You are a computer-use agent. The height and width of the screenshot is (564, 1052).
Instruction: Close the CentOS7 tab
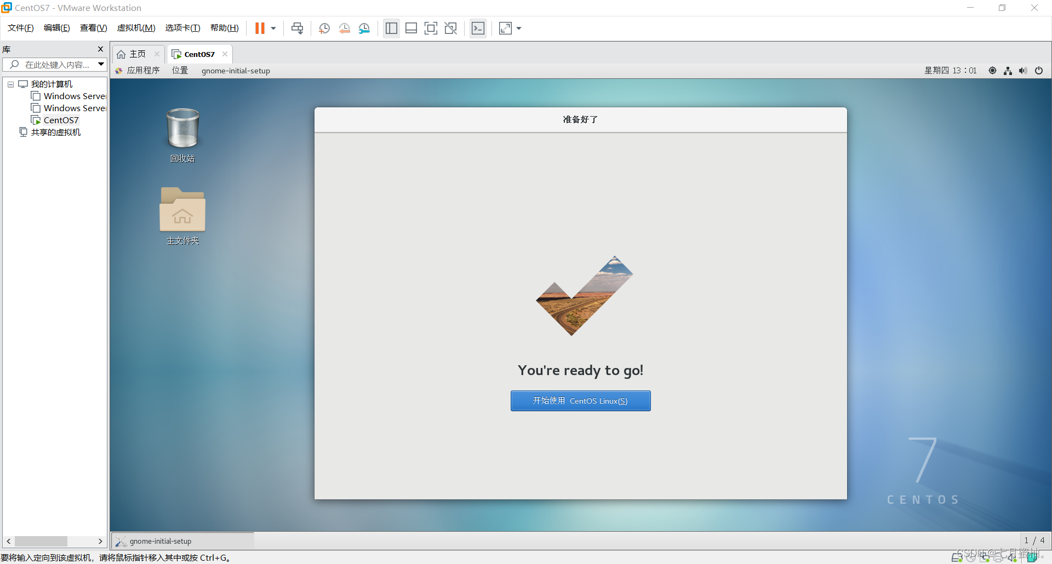[225, 54]
